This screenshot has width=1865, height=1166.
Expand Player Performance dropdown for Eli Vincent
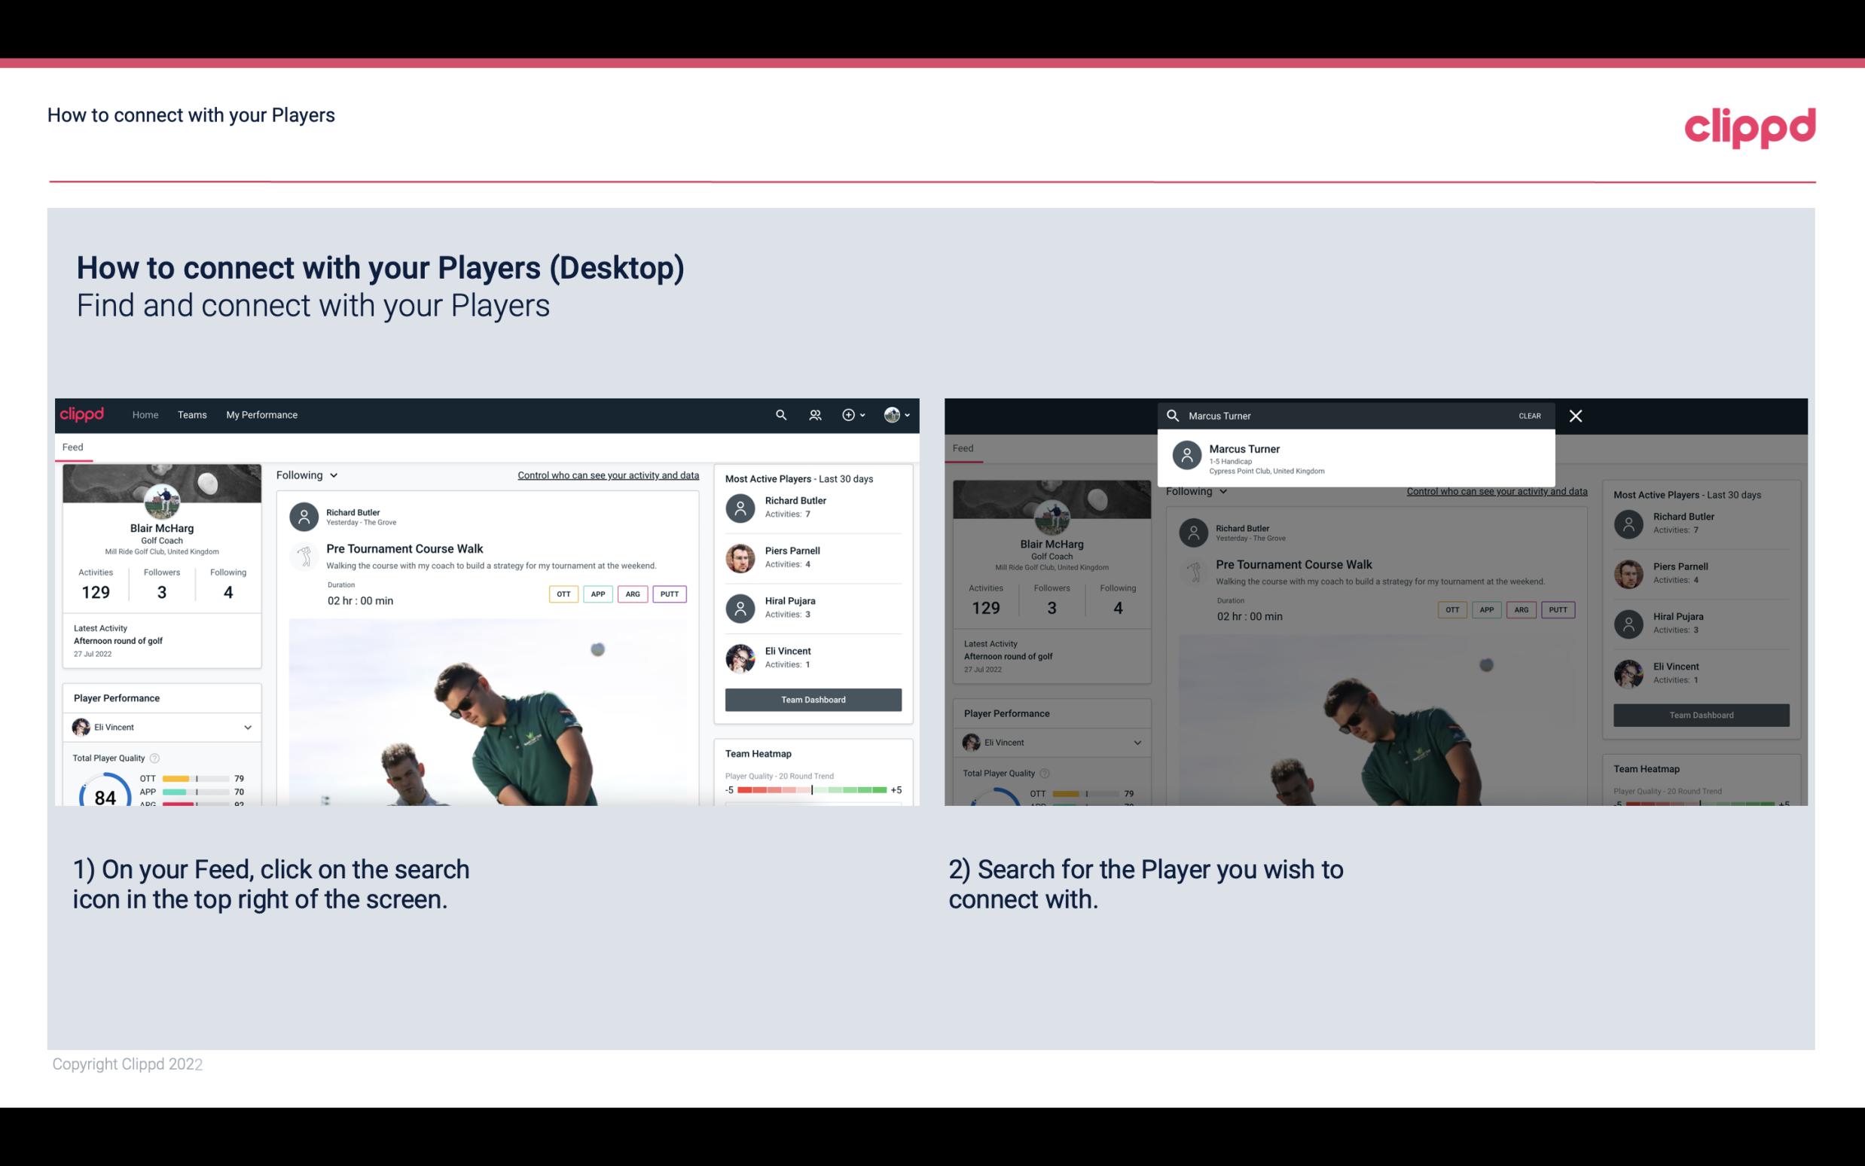tap(246, 725)
